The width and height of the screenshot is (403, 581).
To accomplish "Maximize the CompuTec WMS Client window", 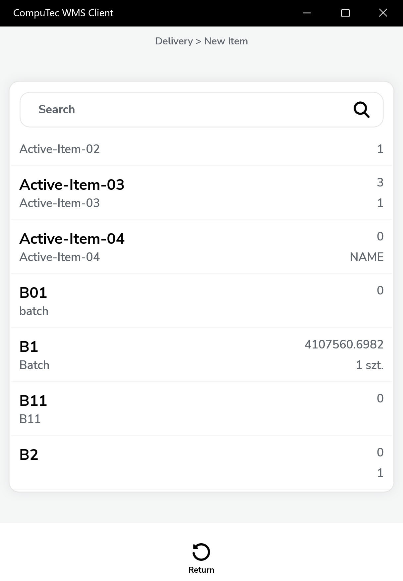I will [345, 13].
